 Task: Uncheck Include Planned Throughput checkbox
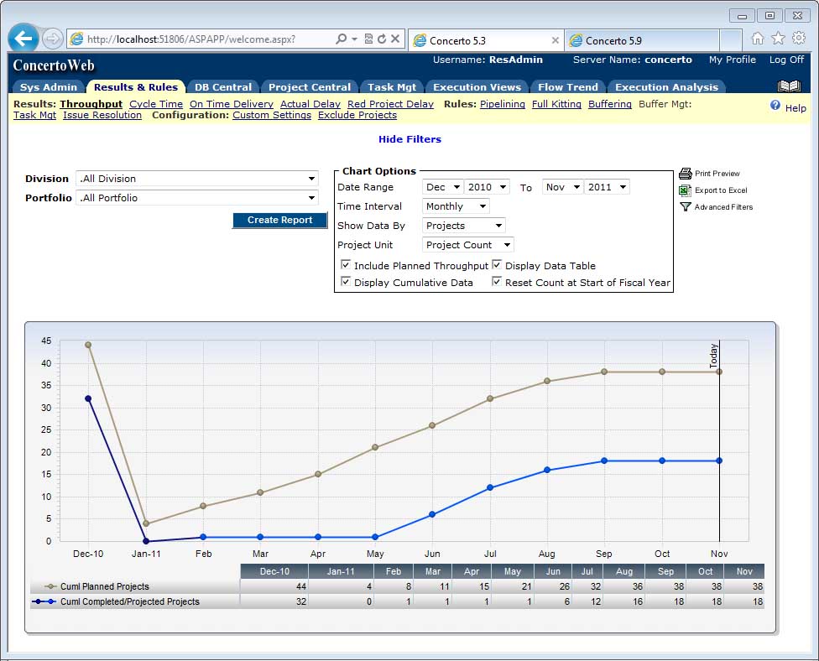coord(346,265)
